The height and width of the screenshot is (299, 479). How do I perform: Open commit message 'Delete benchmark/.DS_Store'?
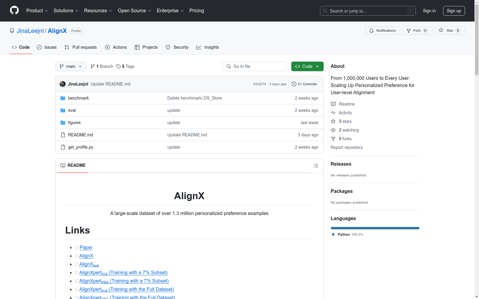(195, 98)
